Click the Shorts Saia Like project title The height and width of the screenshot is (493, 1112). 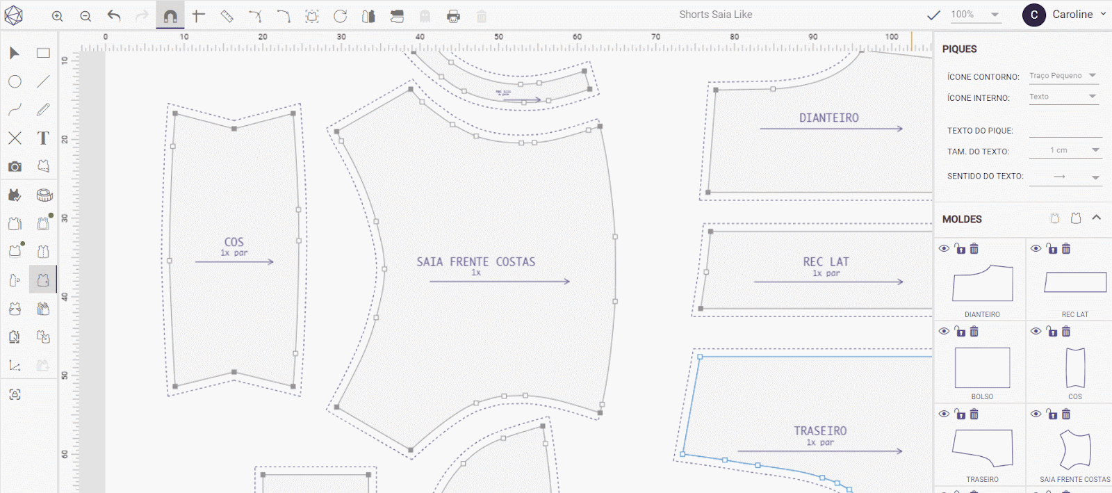tap(716, 15)
